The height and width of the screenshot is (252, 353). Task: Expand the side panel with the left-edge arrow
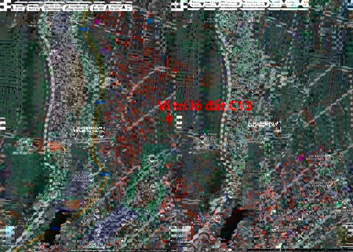click(x=2, y=124)
